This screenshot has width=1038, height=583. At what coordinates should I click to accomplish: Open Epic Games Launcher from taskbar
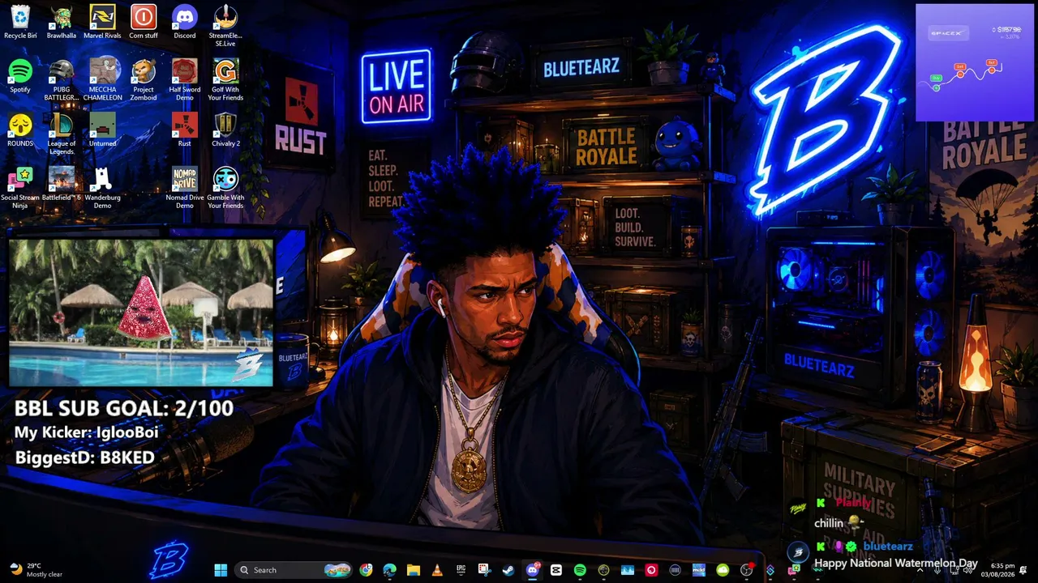tap(461, 570)
